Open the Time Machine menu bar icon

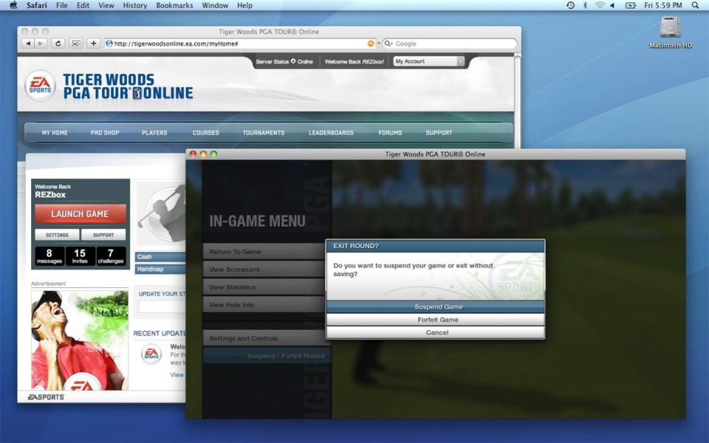click(x=570, y=5)
